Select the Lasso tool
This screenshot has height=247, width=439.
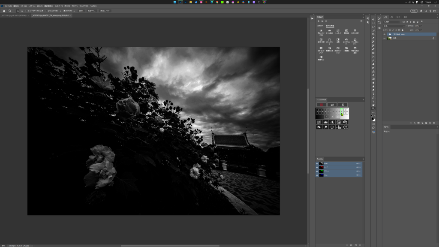[x=373, y=27]
